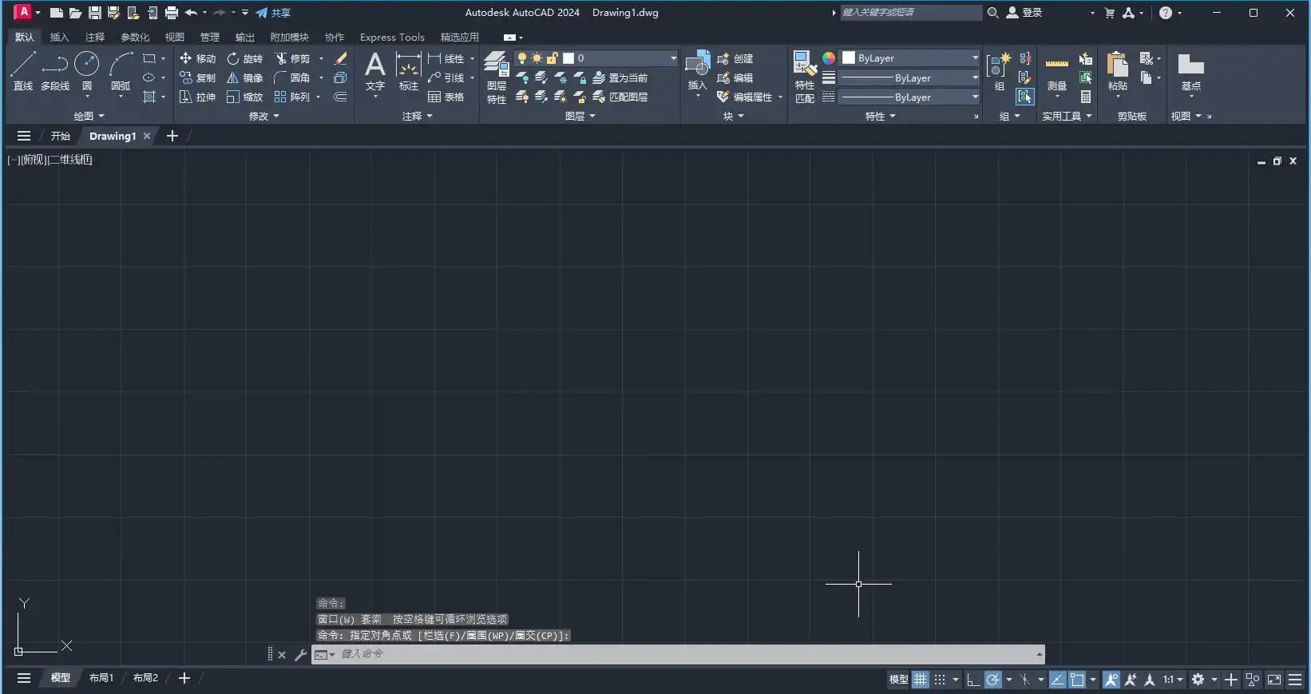This screenshot has height=694, width=1311.
Task: Click the Scale (缩放) tool
Action: 244,97
